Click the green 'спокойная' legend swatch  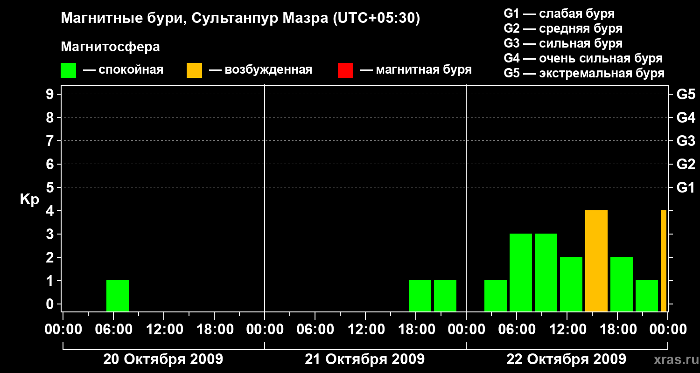tap(68, 70)
